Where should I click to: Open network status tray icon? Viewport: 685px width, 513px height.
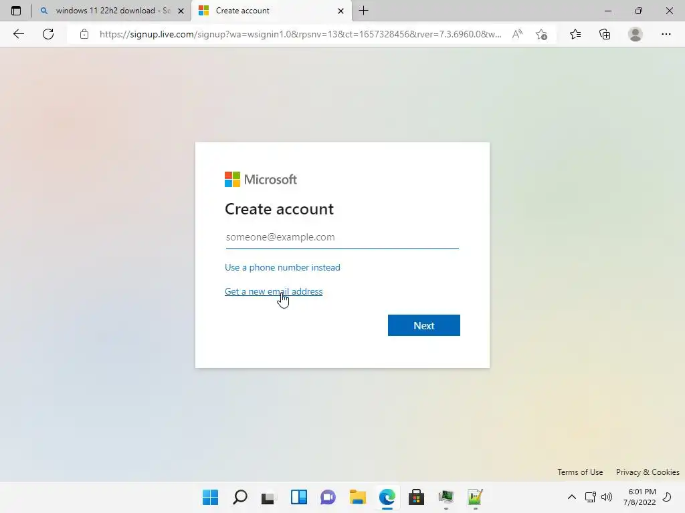click(x=590, y=497)
